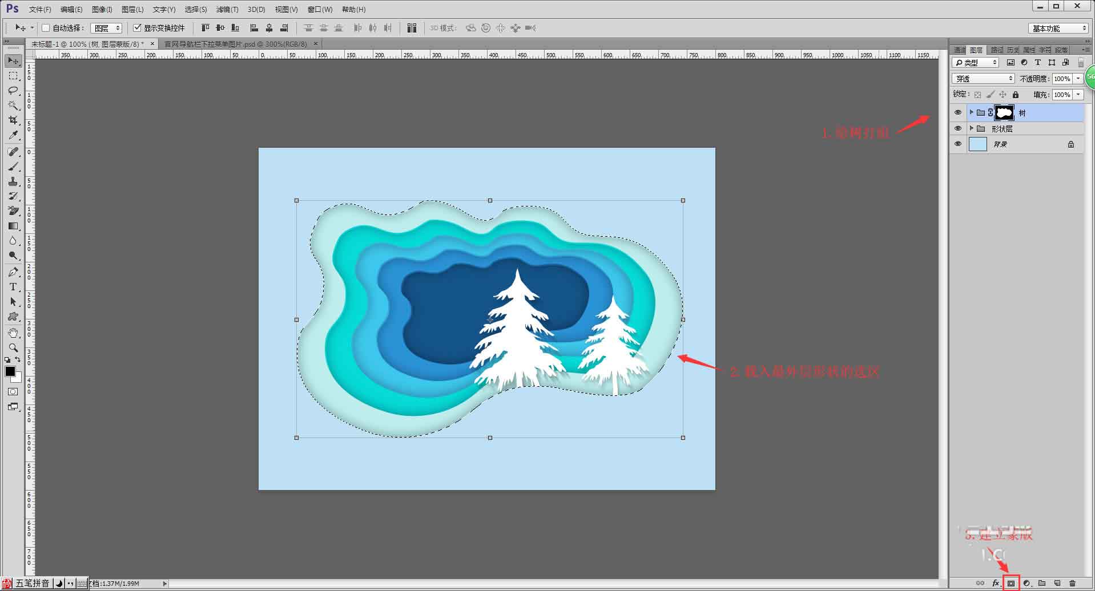
Task: Click the background color swatch
Action: coord(18,378)
